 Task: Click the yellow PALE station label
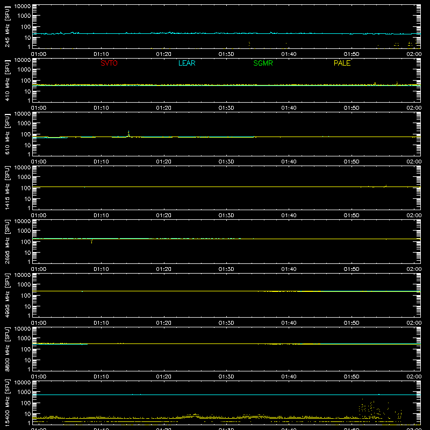point(342,63)
